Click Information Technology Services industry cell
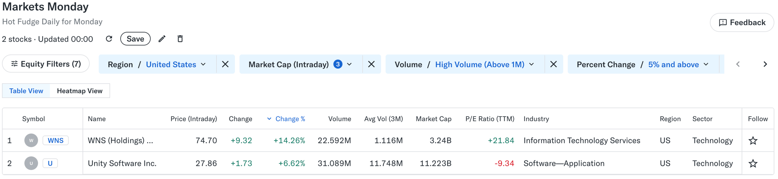The height and width of the screenshot is (179, 778). click(582, 141)
